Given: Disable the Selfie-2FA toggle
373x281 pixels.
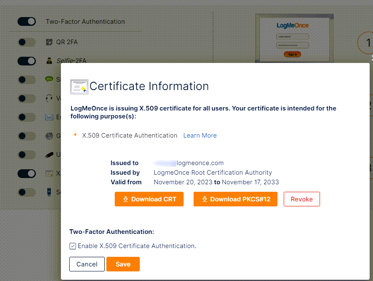Looking at the screenshot, I should coord(26,61).
